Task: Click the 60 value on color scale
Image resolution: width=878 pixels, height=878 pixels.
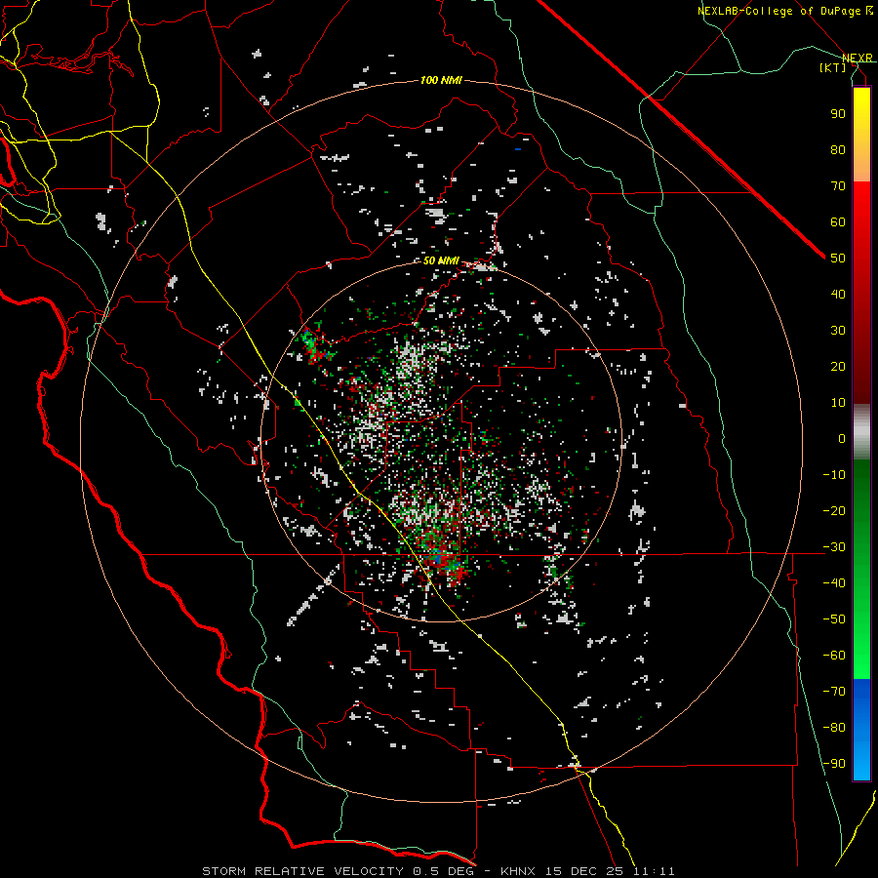Action: [838, 221]
